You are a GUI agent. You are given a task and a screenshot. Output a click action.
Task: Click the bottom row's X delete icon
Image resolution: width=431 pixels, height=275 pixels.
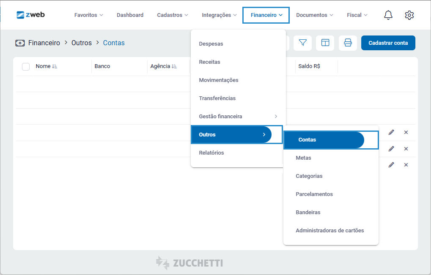tap(406, 165)
